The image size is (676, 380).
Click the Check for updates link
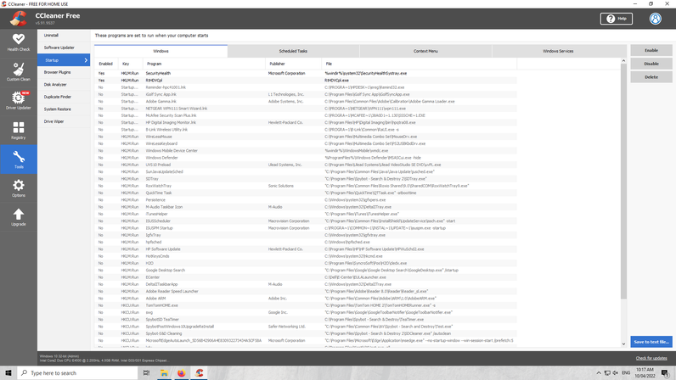click(x=651, y=358)
